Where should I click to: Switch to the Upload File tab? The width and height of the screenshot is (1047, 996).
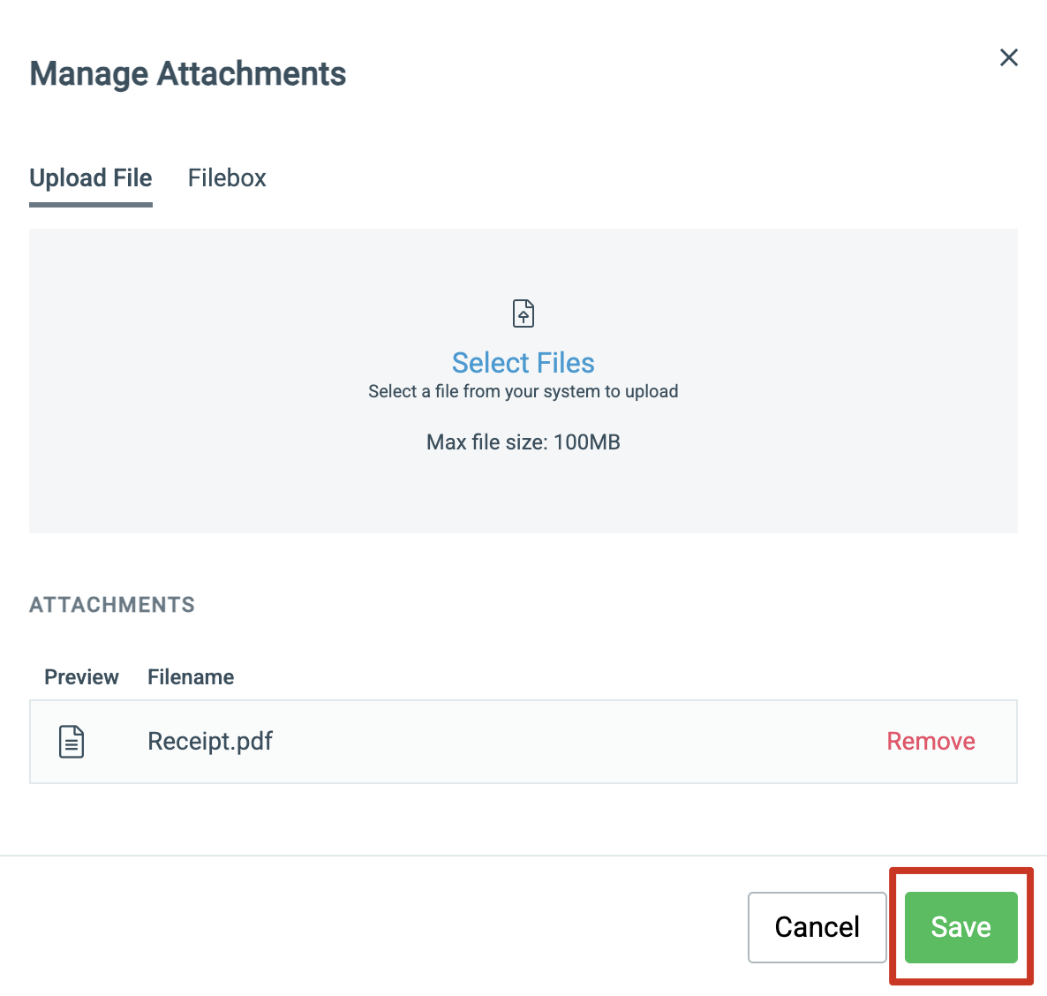coord(91,178)
